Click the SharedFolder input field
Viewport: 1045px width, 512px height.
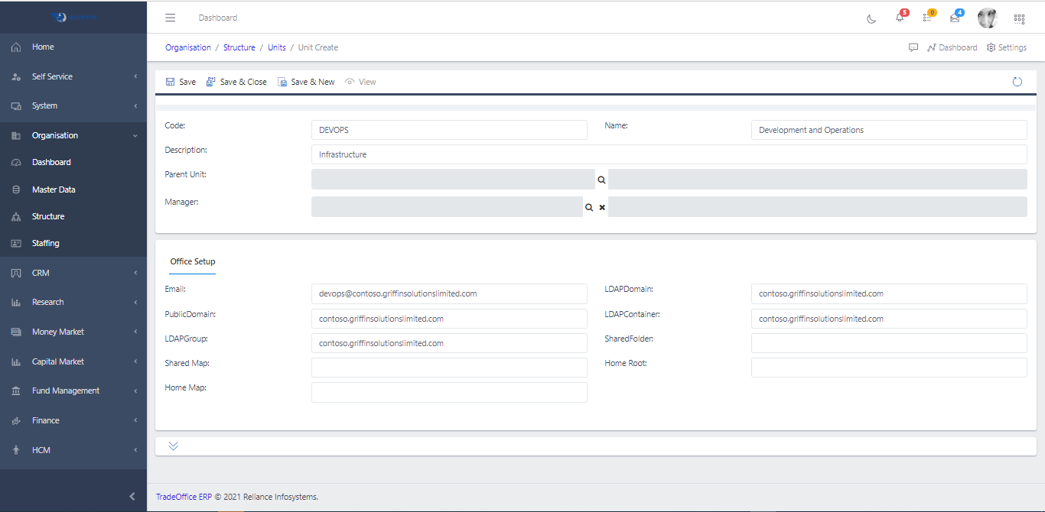(889, 343)
